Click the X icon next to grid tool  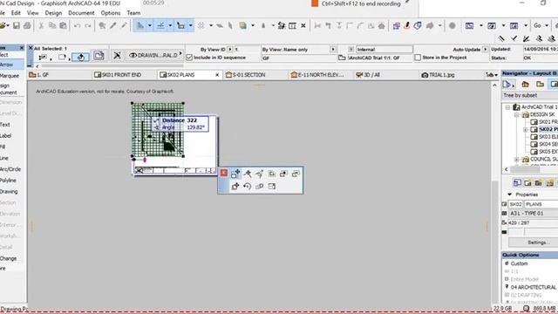tap(303, 25)
